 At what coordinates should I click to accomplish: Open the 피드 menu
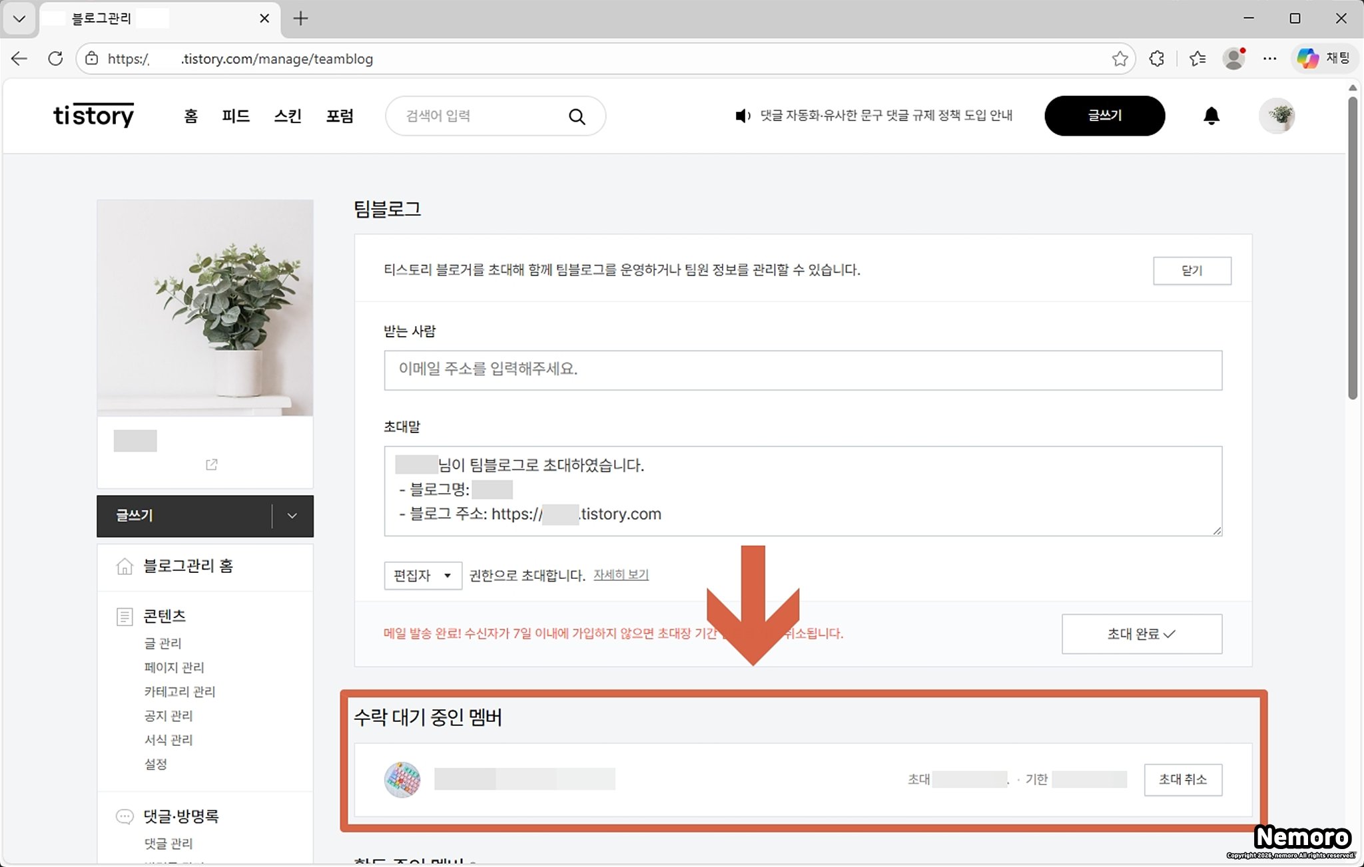(x=236, y=116)
